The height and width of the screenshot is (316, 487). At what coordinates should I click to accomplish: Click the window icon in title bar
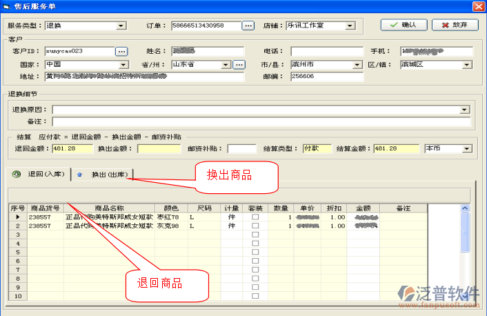(x=6, y=6)
